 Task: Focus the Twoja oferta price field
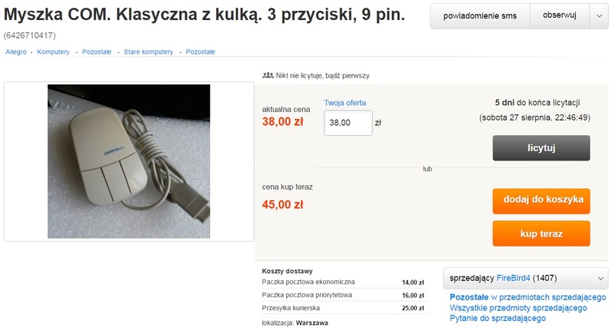[x=348, y=123]
